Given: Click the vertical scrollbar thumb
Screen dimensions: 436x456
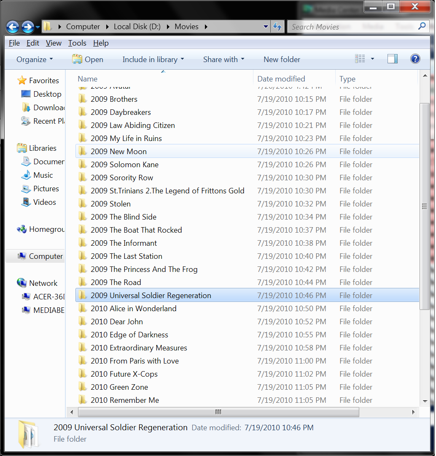Looking at the screenshot, I should (x=425, y=206).
